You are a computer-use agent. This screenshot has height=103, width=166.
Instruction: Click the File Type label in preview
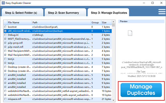141,72
